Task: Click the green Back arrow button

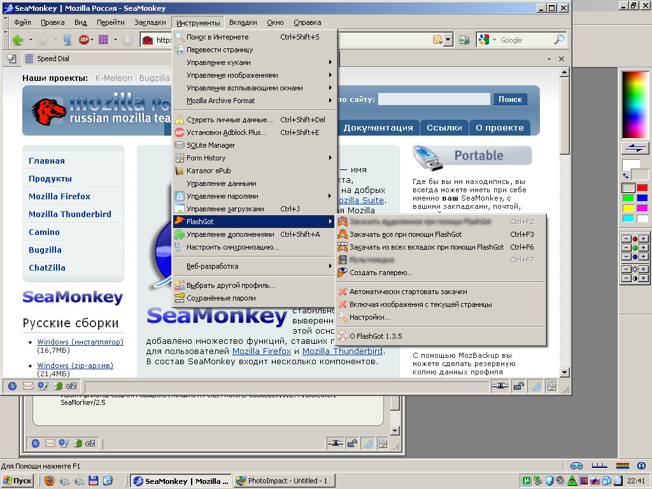Action: coord(17,40)
